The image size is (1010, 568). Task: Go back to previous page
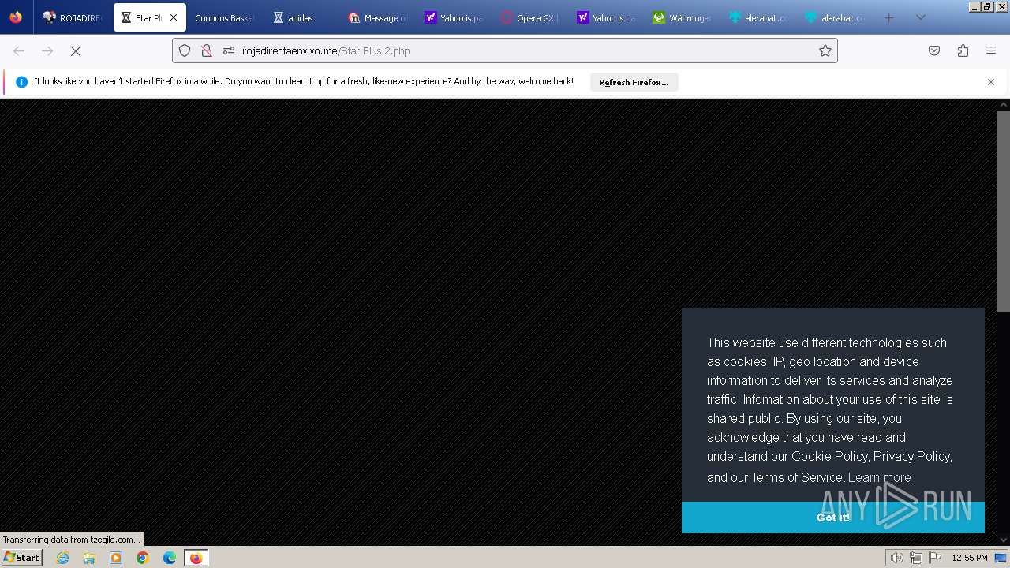click(x=19, y=50)
